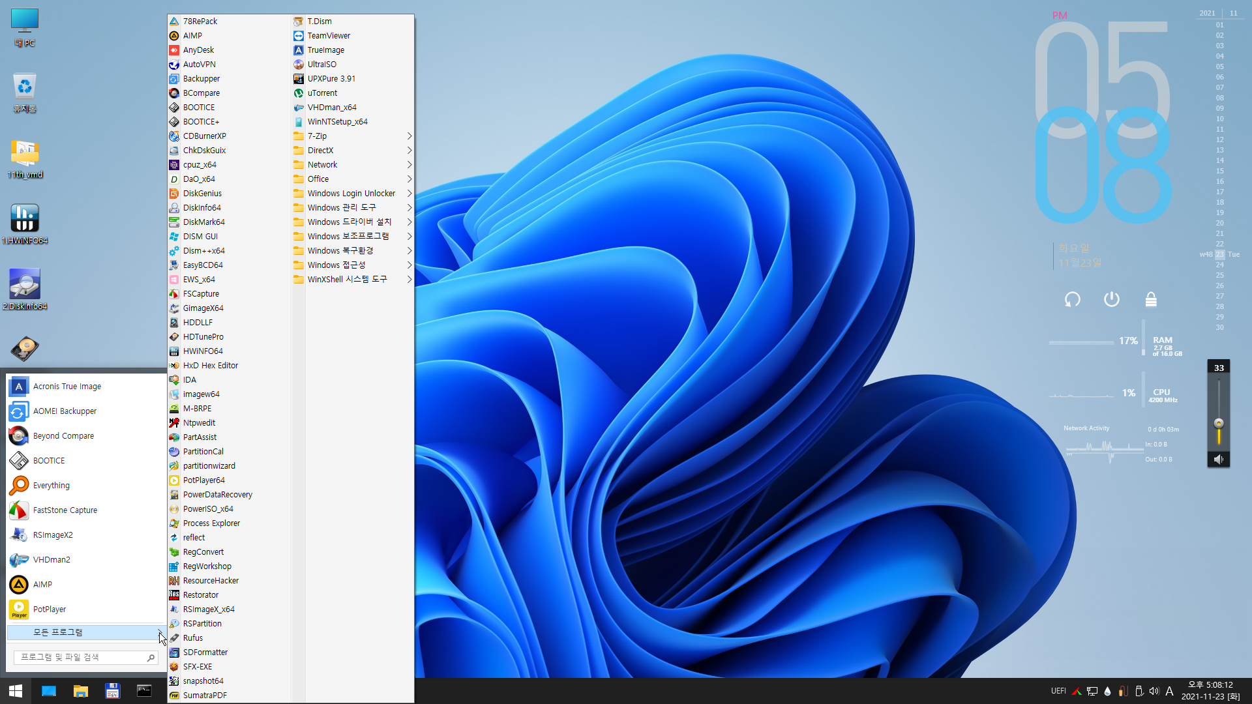The width and height of the screenshot is (1252, 704).
Task: Open file explorer from taskbar
Action: point(81,691)
